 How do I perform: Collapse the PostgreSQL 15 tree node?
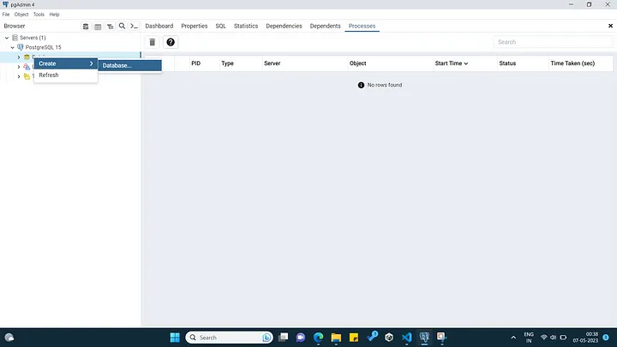(x=13, y=47)
